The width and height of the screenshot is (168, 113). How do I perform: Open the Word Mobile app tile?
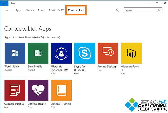15,53
